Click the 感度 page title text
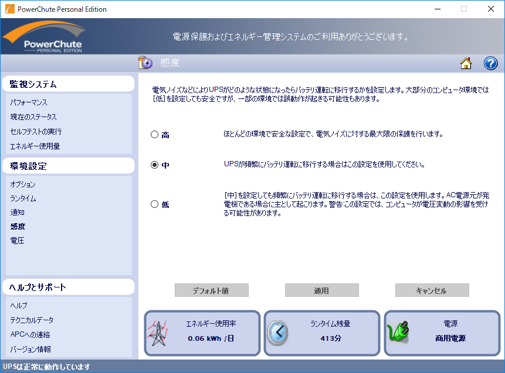 coord(170,63)
